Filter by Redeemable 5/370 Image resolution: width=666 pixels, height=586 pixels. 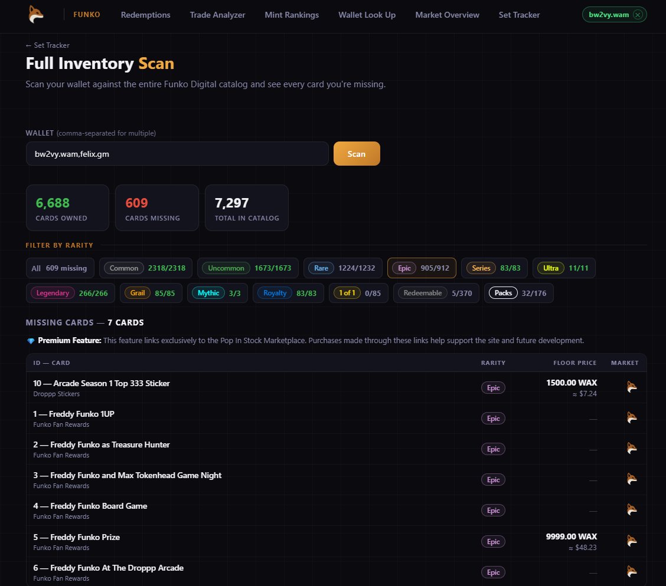[x=436, y=293]
